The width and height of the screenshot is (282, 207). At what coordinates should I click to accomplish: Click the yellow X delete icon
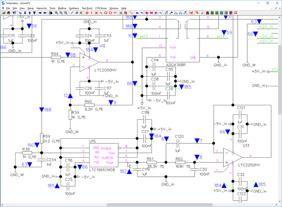pos(81,13)
